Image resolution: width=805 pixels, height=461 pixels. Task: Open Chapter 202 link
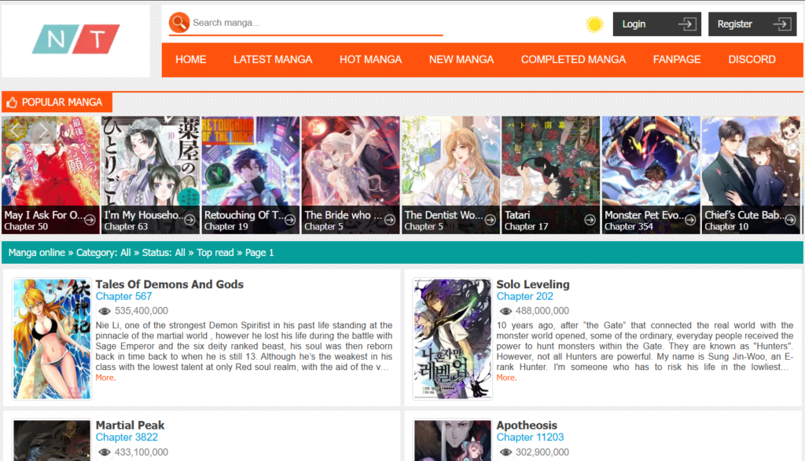pos(524,296)
